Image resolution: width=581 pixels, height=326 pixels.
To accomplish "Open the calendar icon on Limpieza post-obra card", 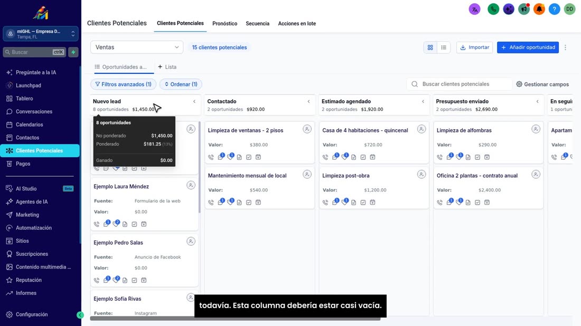I will [372, 203].
